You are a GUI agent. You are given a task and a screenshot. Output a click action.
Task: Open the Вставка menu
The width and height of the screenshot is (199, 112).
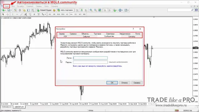point(20,6)
